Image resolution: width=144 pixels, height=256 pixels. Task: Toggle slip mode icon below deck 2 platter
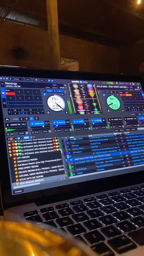point(109,111)
